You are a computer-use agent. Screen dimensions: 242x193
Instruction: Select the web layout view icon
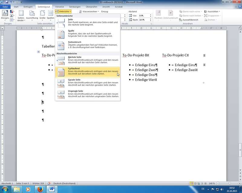[x=198, y=183]
